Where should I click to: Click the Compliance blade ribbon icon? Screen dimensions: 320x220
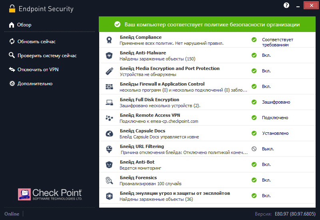point(109,40)
